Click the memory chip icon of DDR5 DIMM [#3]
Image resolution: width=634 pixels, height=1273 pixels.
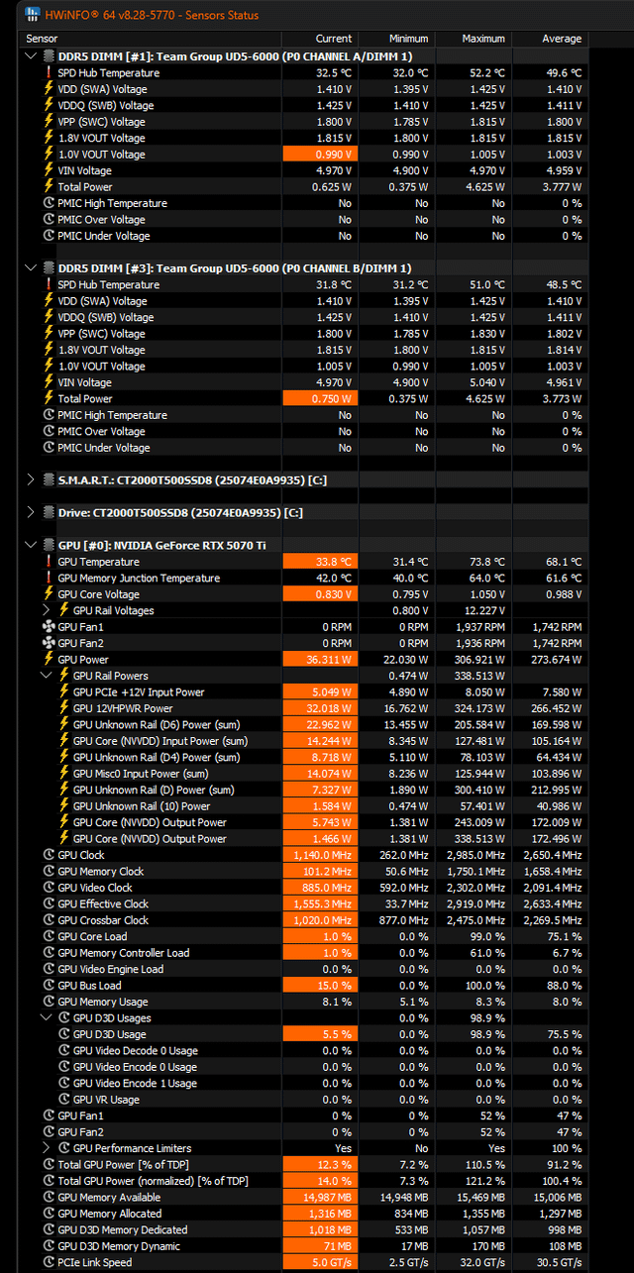[x=49, y=268]
